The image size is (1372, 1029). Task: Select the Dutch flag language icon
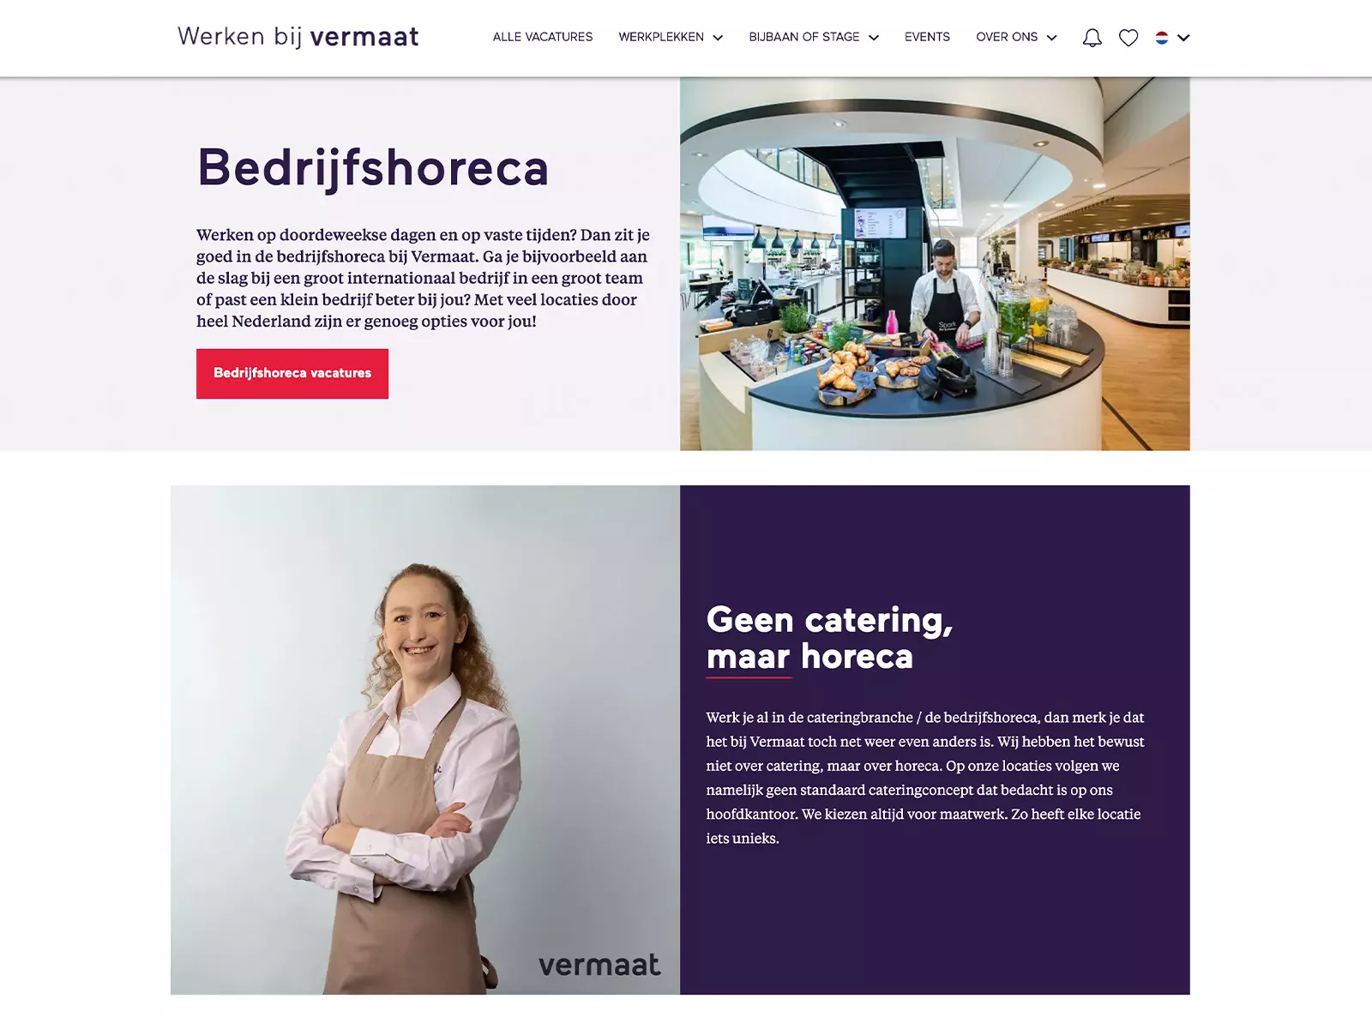pos(1162,38)
